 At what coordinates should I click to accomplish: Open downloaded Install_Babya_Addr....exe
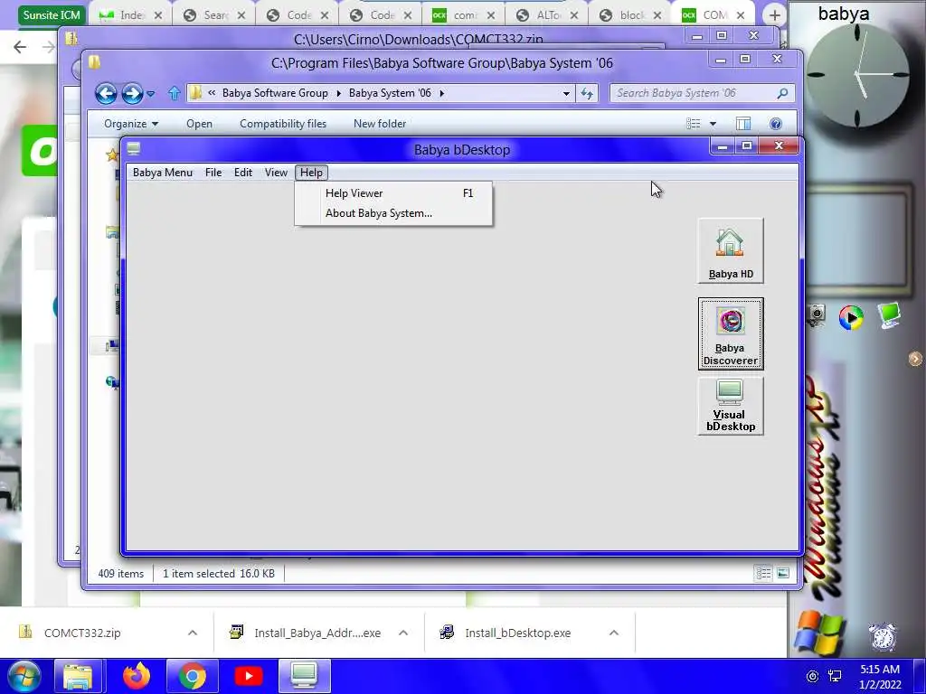tap(317, 633)
